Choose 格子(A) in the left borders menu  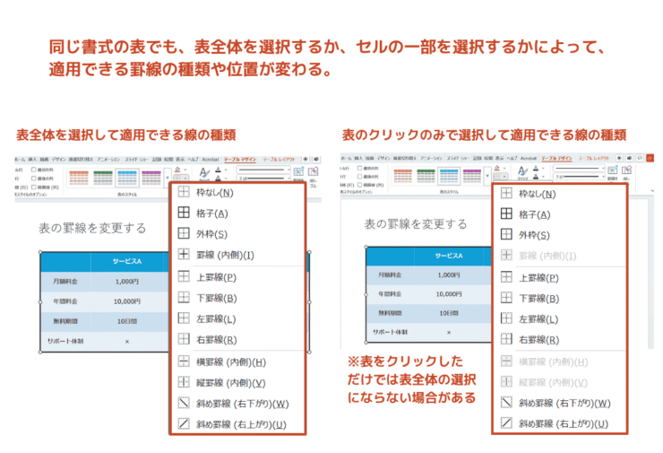coord(237,213)
